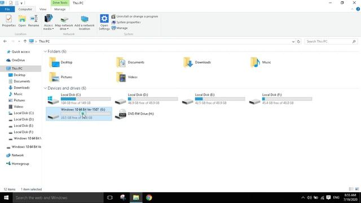361x203 pixels.
Task: Click the Open ribbon icon
Action: pos(22,21)
